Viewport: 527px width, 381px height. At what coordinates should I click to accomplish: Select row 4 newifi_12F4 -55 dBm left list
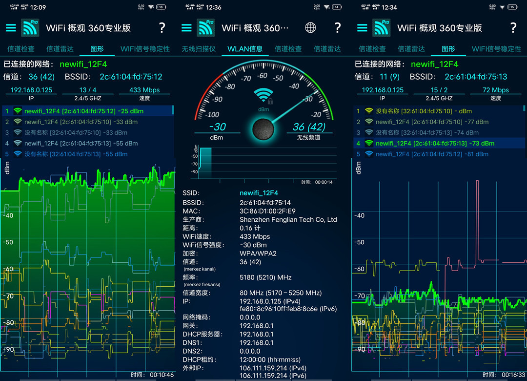tap(87, 143)
